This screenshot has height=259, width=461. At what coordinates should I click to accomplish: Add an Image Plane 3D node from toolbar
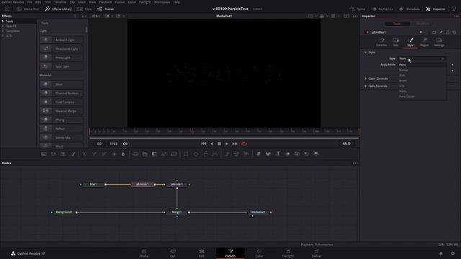(x=259, y=154)
